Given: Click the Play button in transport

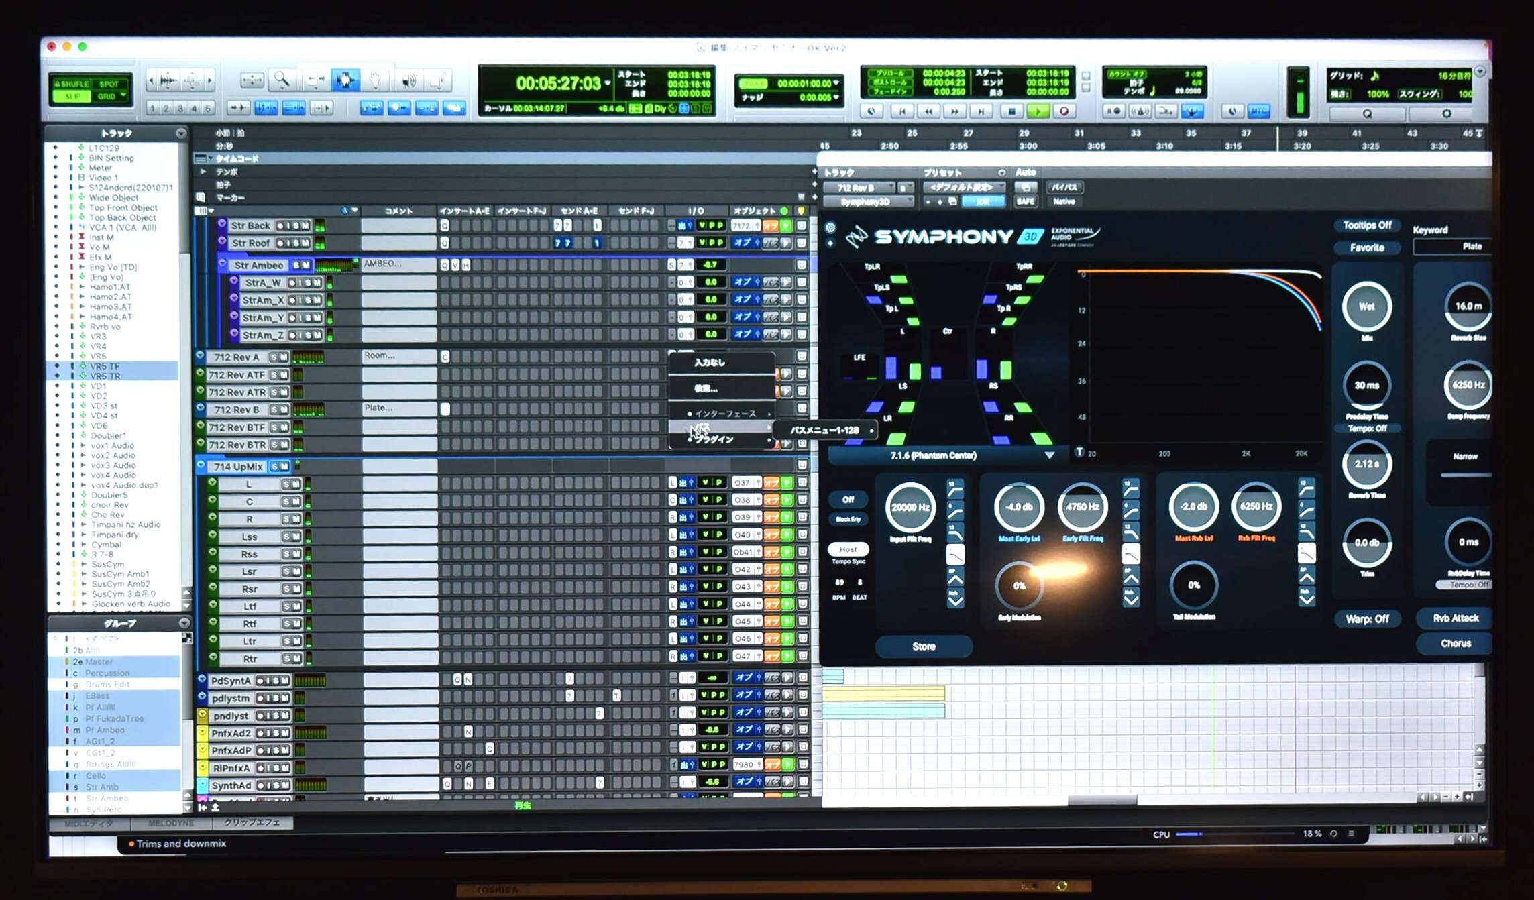Looking at the screenshot, I should pos(1038,111).
